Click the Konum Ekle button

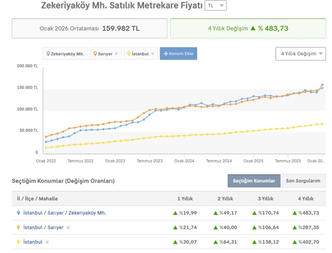178,54
